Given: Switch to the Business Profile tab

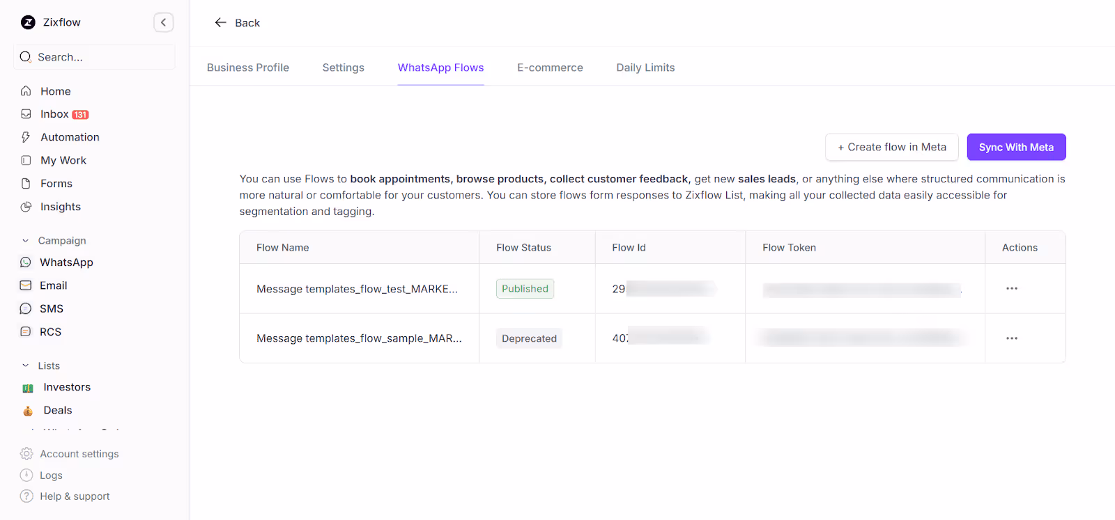Looking at the screenshot, I should [x=248, y=68].
